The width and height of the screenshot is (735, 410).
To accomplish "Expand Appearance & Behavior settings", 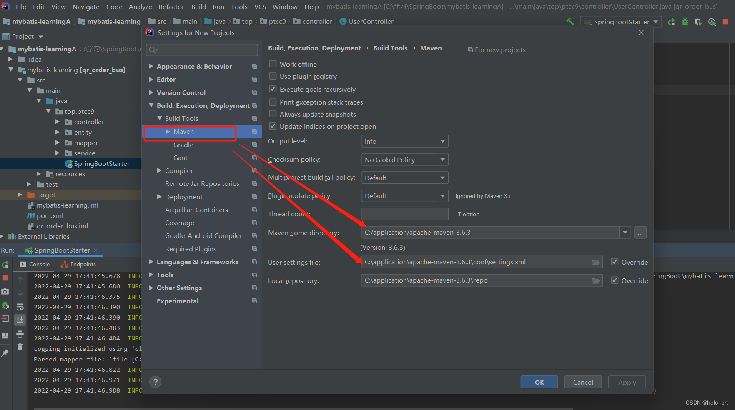I will 151,66.
